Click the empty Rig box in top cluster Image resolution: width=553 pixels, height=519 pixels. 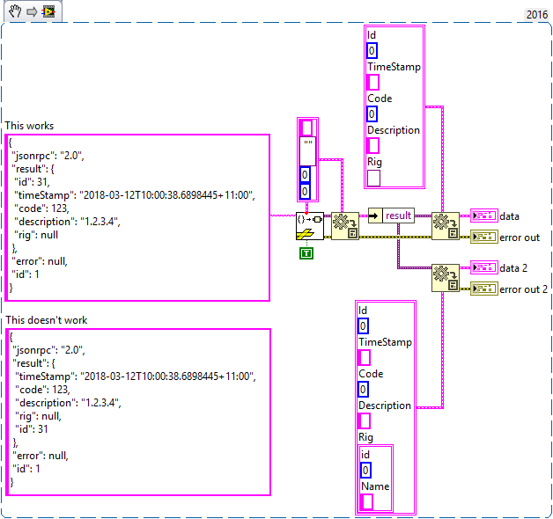pyautogui.click(x=373, y=178)
